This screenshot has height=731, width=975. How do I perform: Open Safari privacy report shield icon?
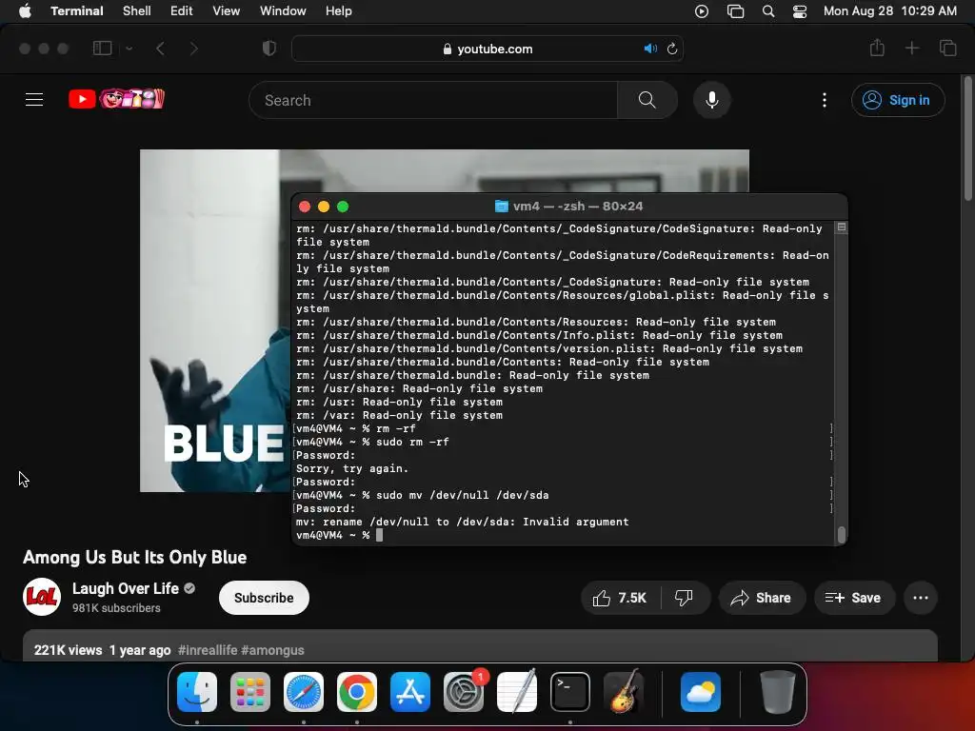tap(269, 49)
